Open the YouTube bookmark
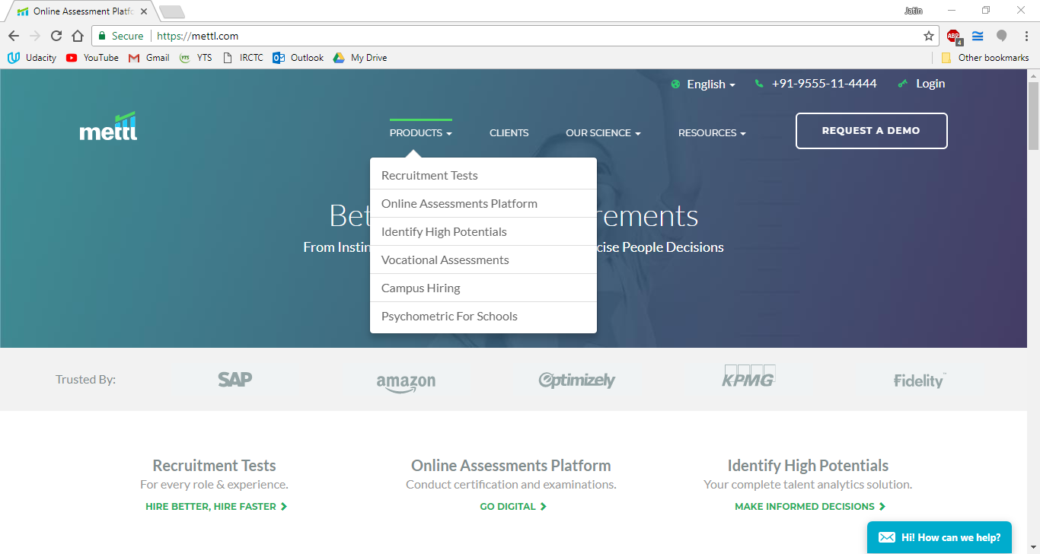The image size is (1040, 554). click(92, 58)
